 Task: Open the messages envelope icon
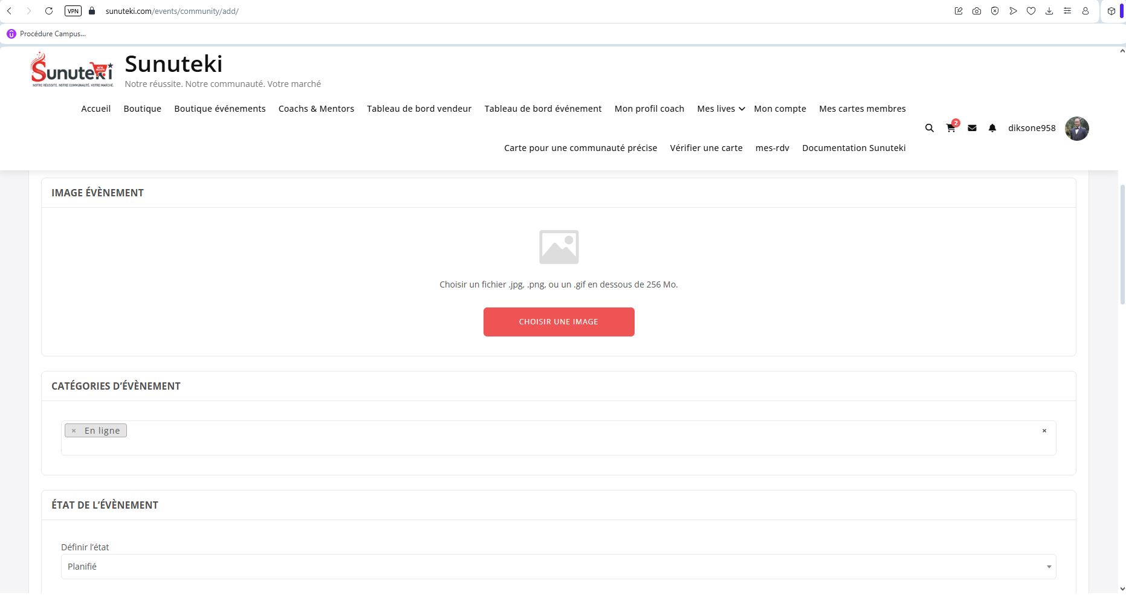coord(972,128)
